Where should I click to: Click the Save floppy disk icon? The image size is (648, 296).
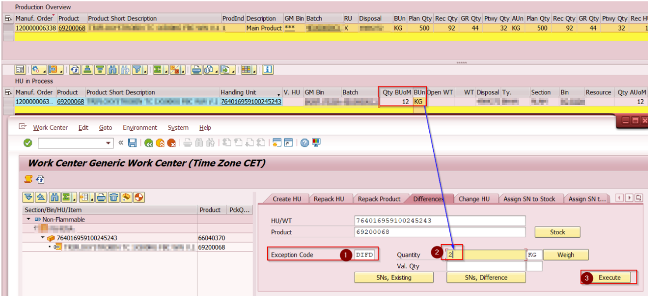pos(132,143)
